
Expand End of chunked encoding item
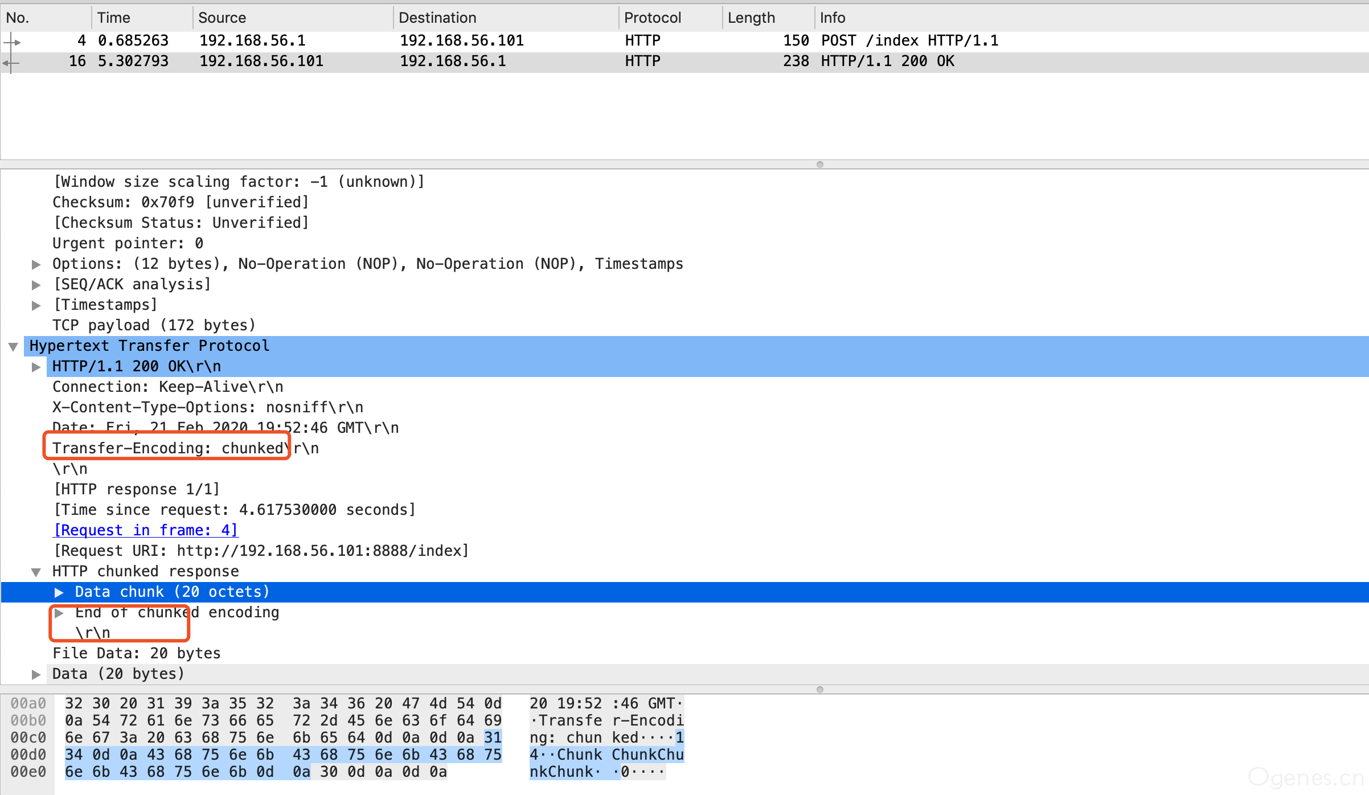(x=59, y=613)
